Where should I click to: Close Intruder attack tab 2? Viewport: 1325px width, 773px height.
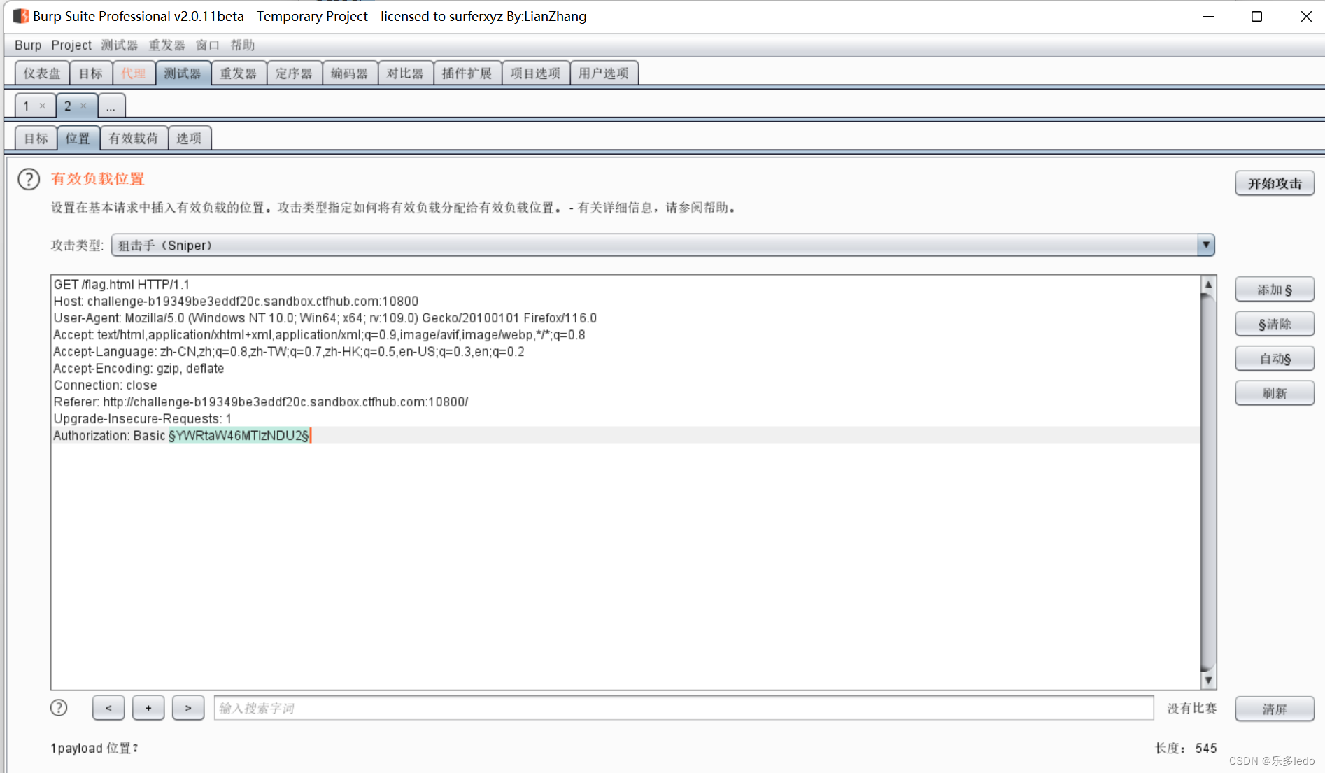(x=84, y=106)
